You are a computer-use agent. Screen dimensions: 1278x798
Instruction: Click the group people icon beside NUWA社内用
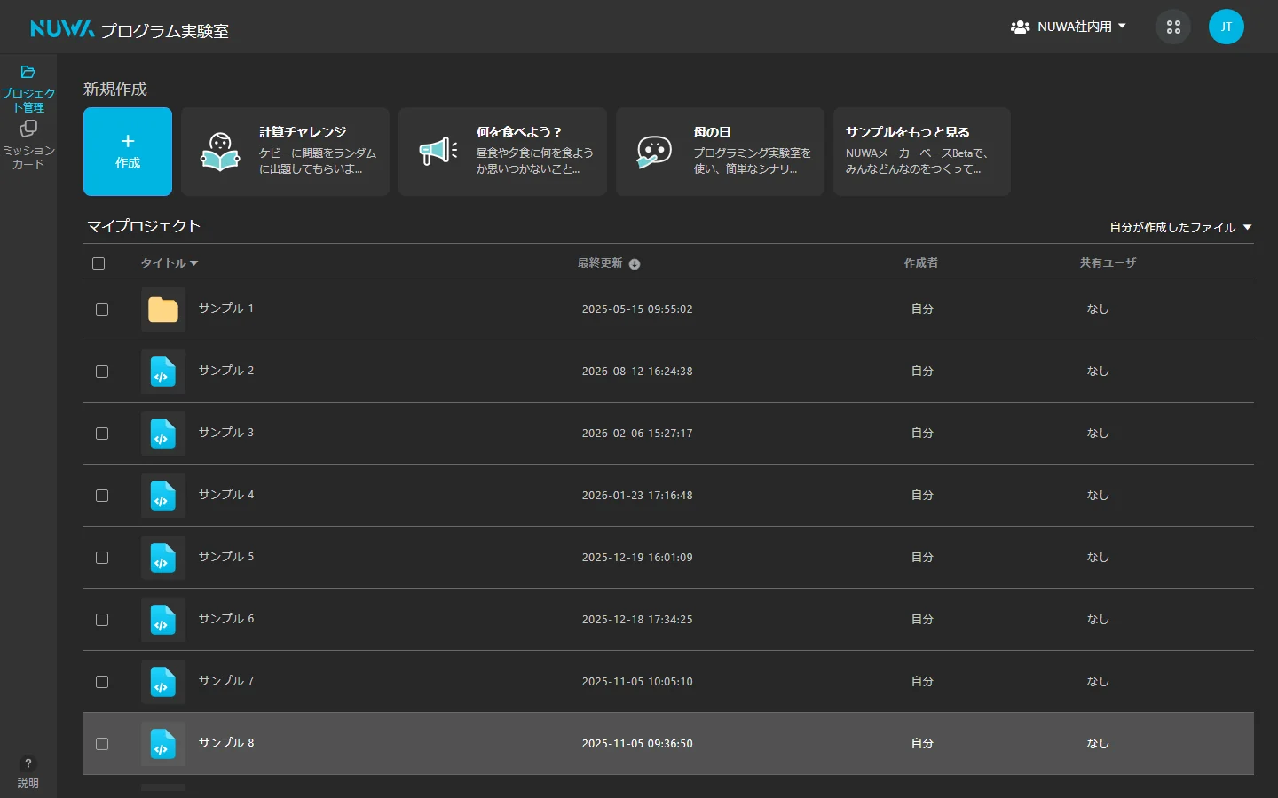tap(1020, 27)
